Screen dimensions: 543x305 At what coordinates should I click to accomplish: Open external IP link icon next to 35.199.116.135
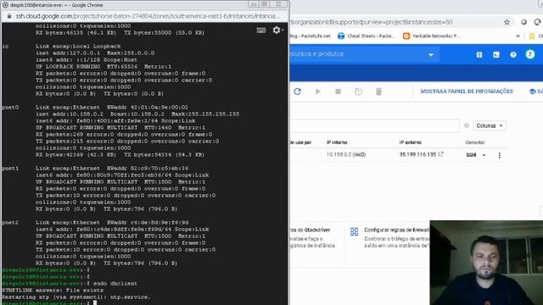[441, 154]
